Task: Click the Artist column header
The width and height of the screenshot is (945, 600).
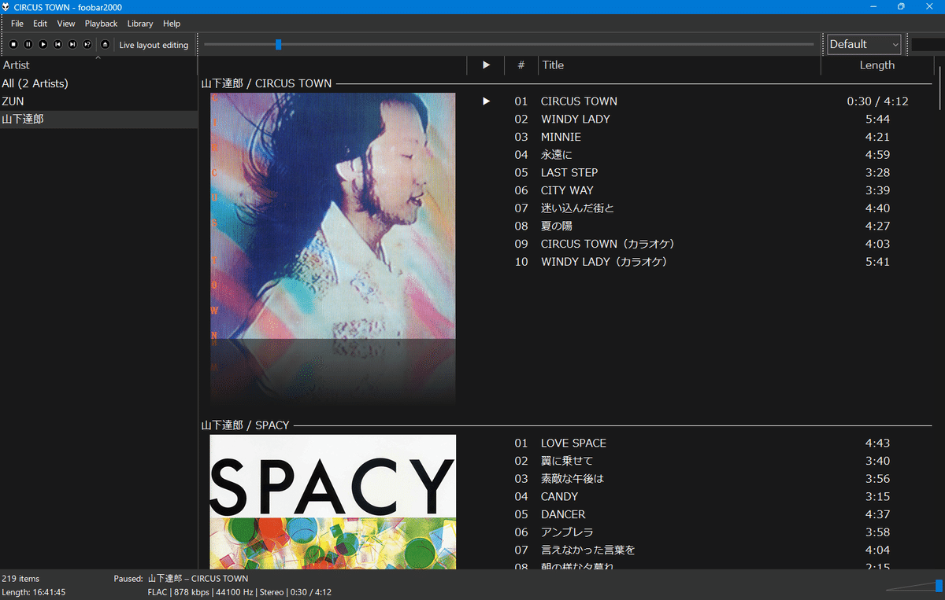Action: (98, 65)
